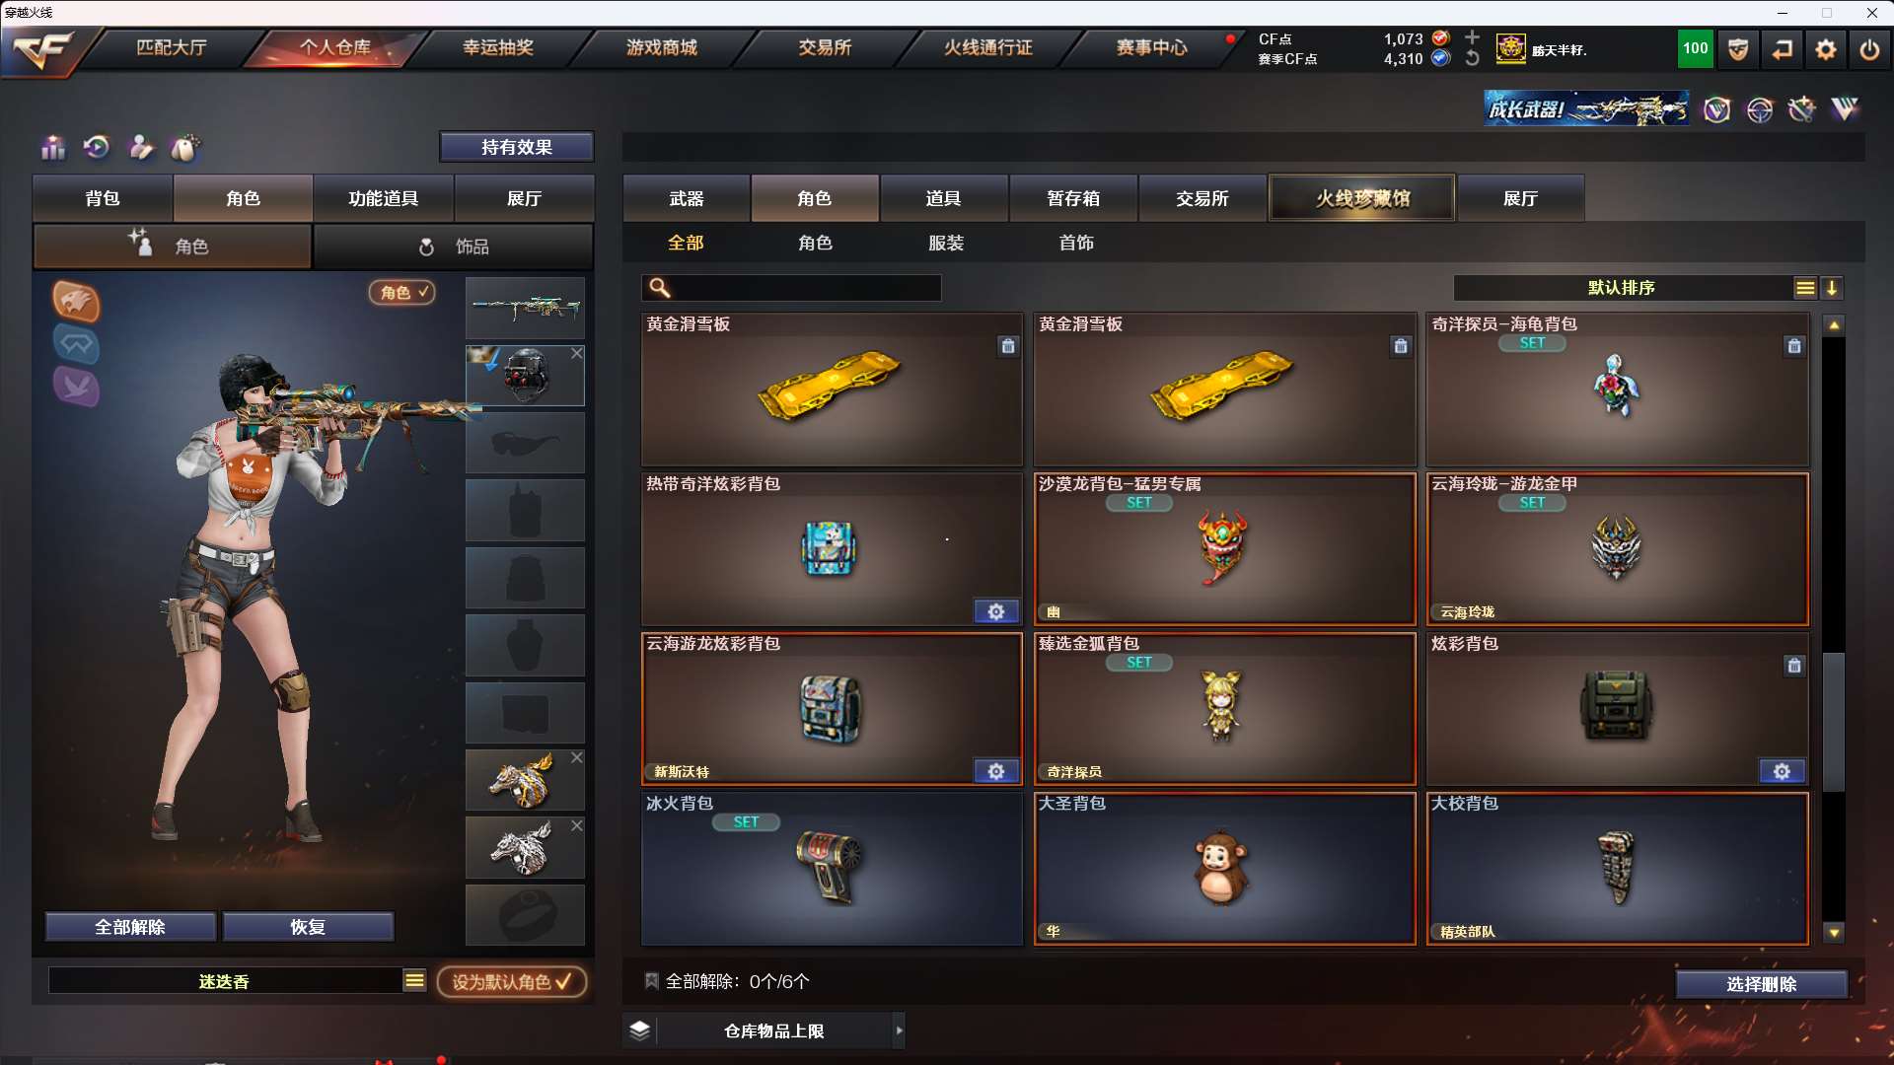
Task: Toggle 设为默认角色 checkbox button
Action: pos(511,982)
